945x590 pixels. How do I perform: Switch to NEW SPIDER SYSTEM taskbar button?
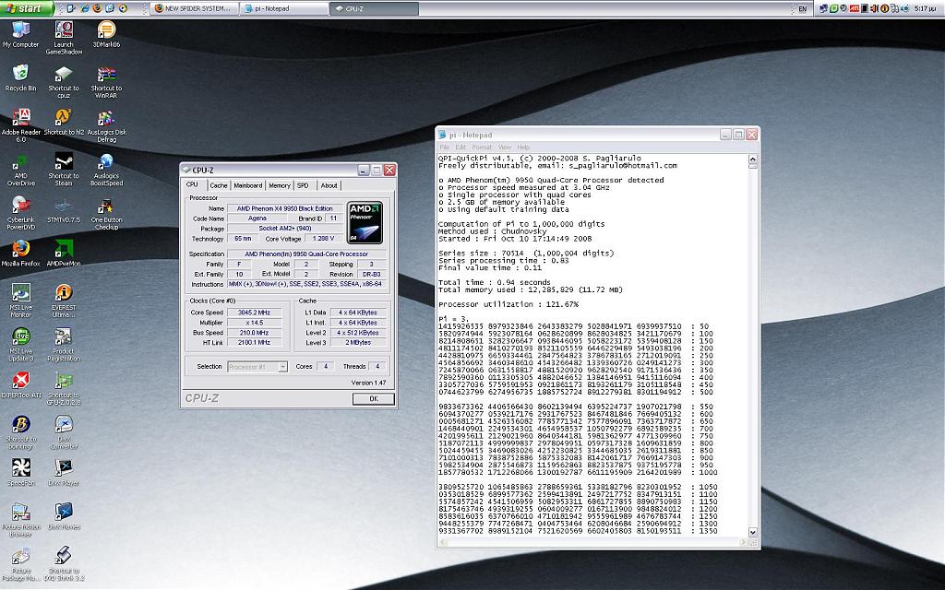pyautogui.click(x=194, y=8)
